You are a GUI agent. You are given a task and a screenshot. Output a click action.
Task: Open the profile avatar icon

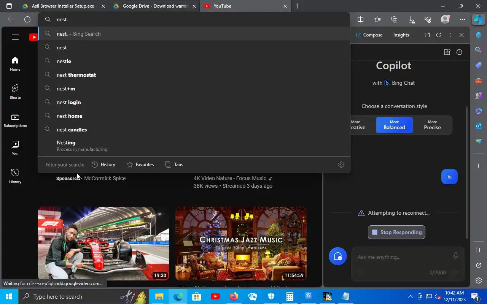[445, 19]
